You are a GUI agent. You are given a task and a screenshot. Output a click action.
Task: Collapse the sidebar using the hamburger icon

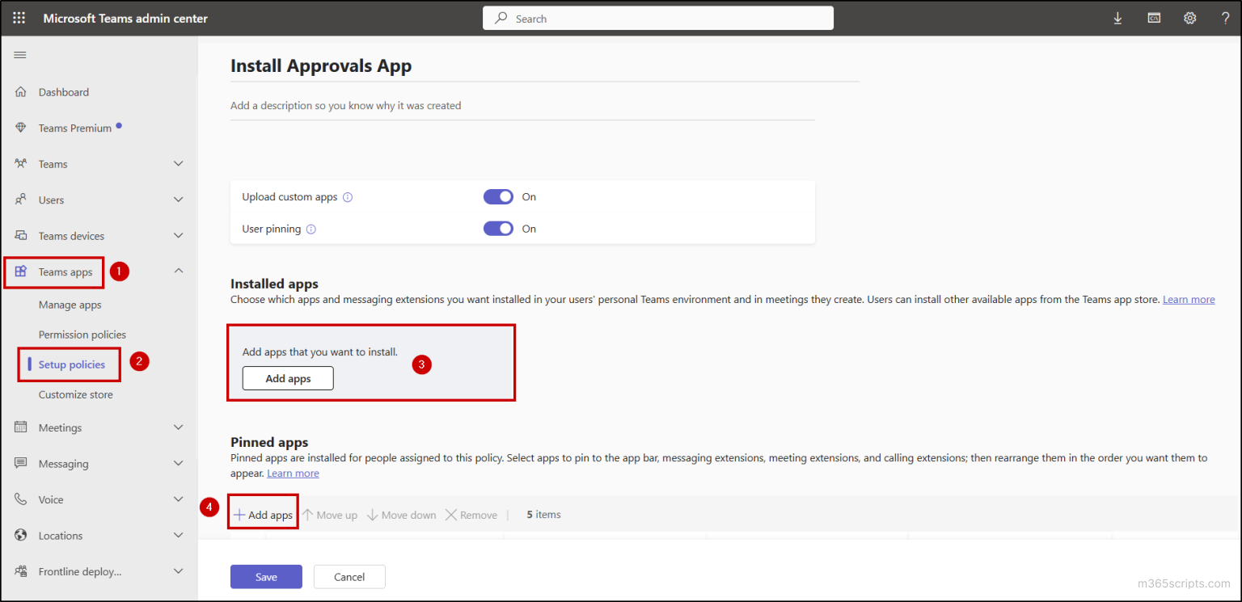(19, 55)
